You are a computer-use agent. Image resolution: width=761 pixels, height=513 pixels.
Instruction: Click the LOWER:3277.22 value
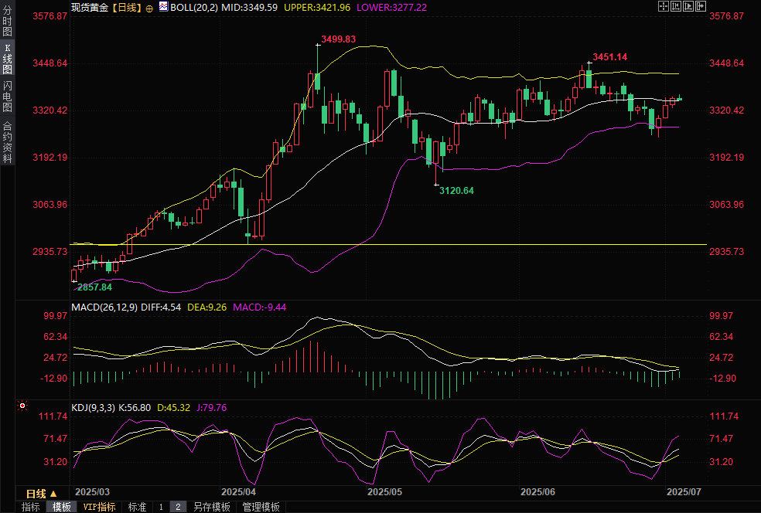coord(391,8)
